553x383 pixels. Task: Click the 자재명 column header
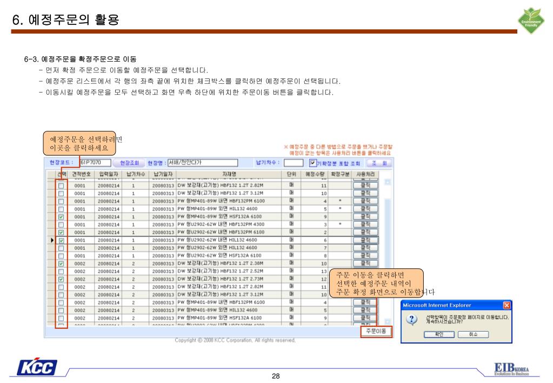tap(229, 174)
